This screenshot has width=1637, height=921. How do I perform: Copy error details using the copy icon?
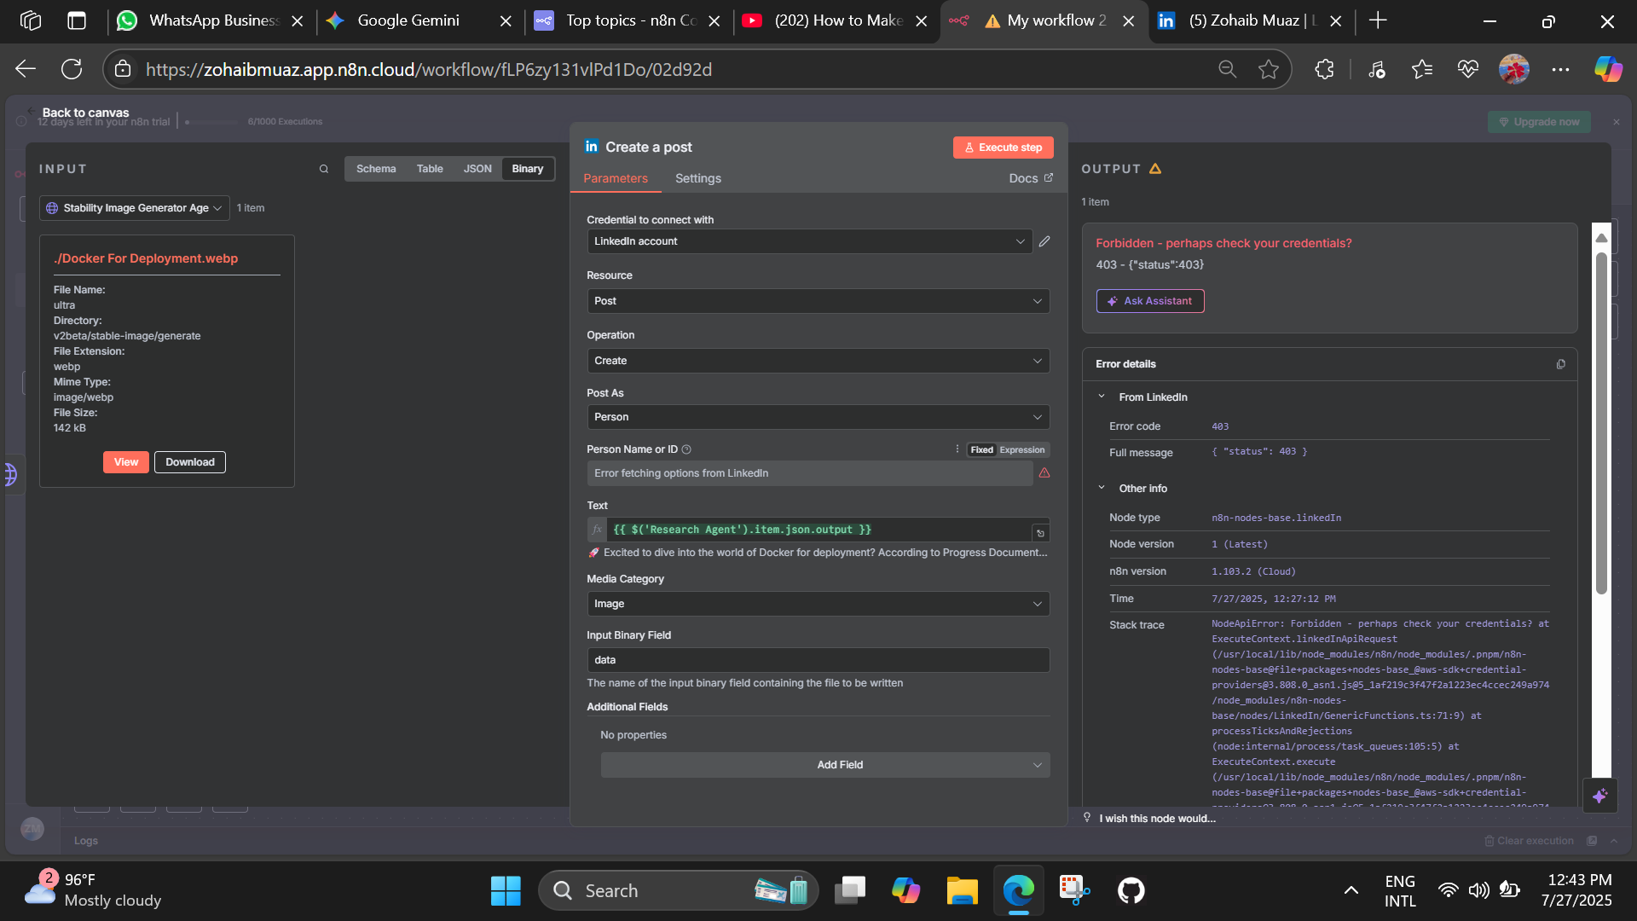(1561, 364)
